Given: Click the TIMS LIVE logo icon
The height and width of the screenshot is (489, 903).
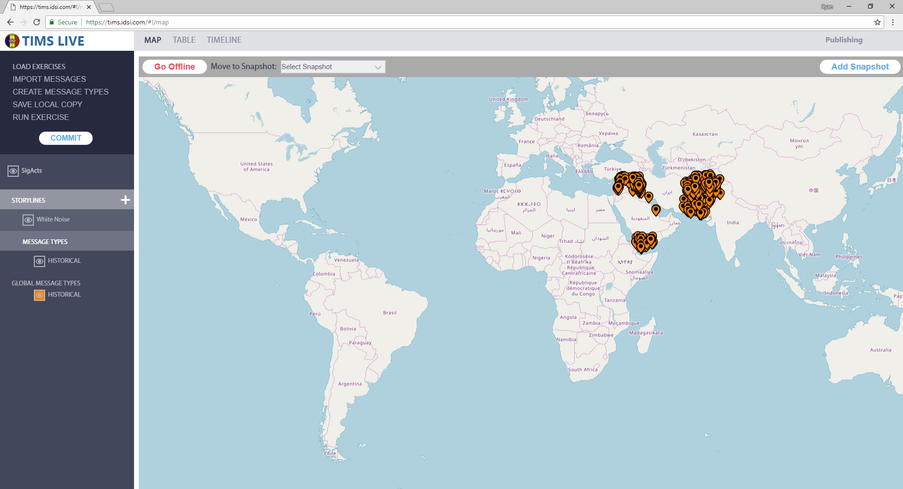Looking at the screenshot, I should click(x=12, y=41).
